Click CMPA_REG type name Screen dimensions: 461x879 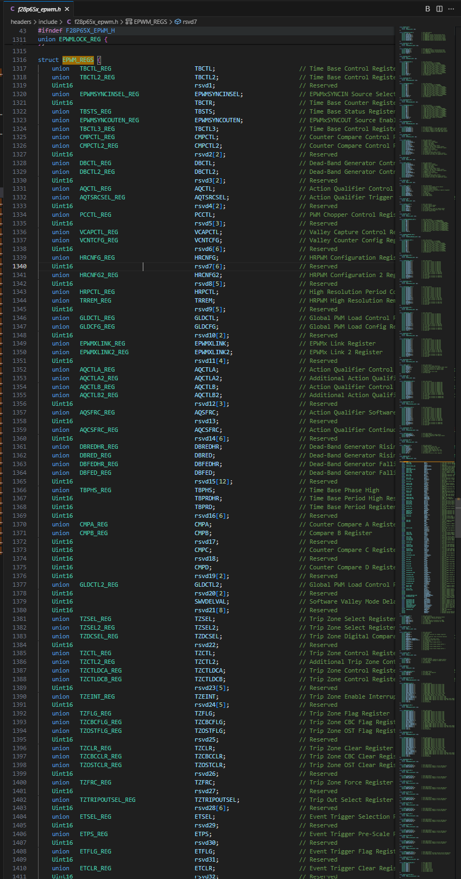[x=94, y=524]
